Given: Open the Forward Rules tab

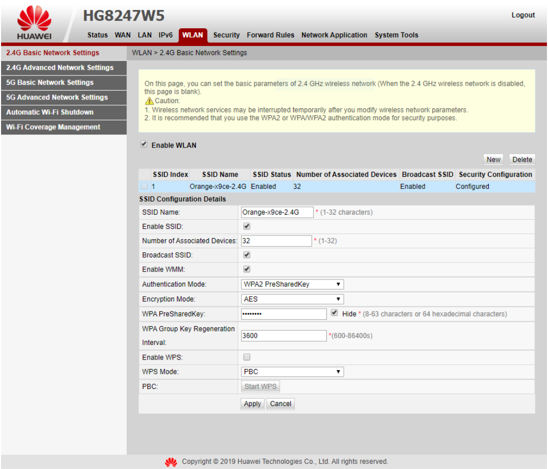Looking at the screenshot, I should pos(270,35).
